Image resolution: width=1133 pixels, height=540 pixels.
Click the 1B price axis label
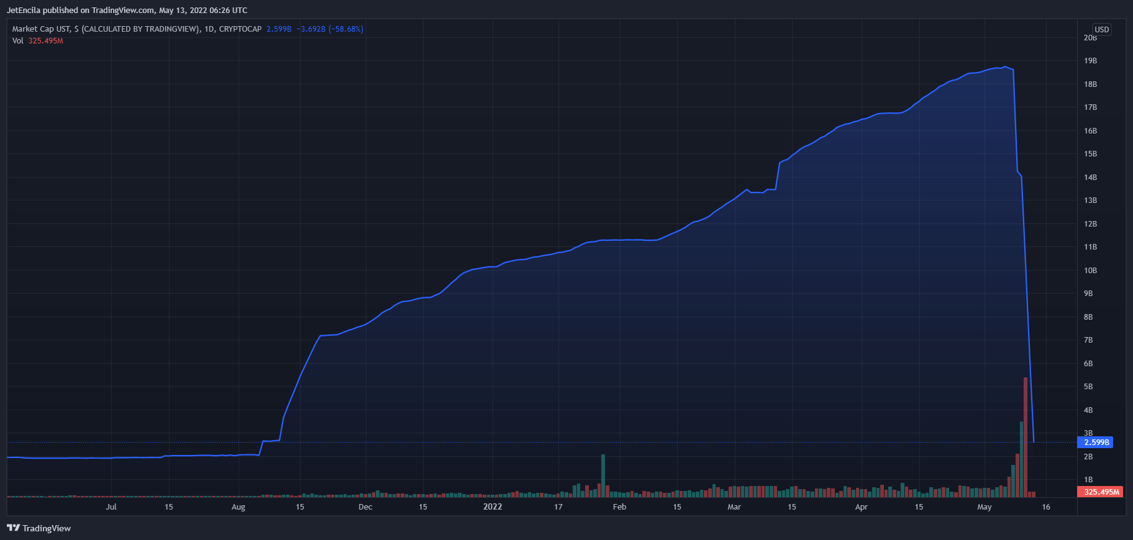pyautogui.click(x=1088, y=480)
